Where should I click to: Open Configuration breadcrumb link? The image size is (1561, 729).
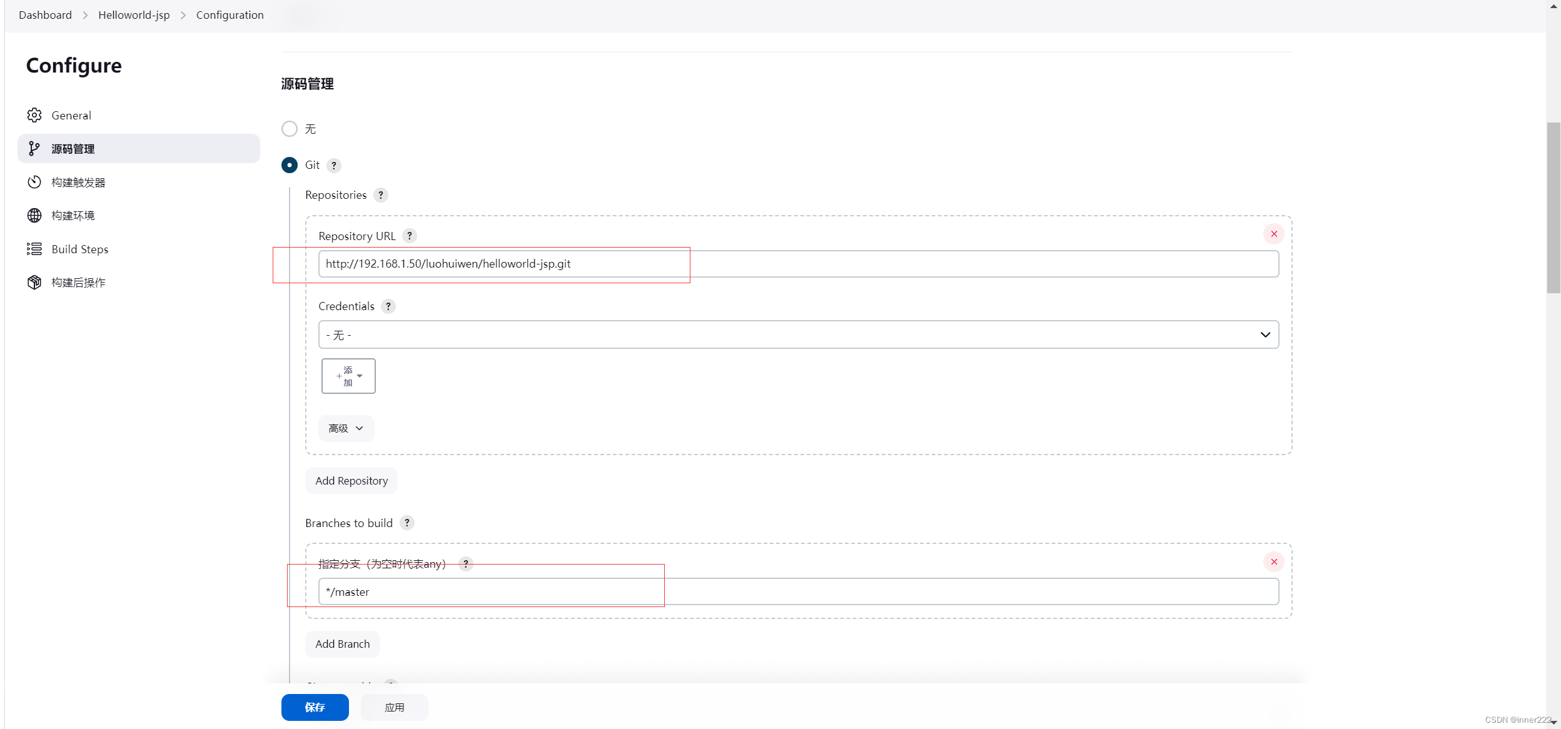coord(230,15)
